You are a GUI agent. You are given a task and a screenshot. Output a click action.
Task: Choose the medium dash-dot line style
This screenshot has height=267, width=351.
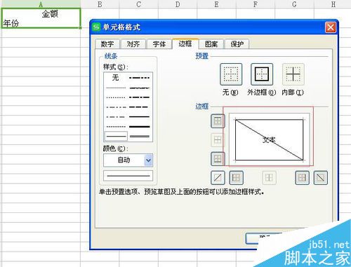click(x=139, y=97)
